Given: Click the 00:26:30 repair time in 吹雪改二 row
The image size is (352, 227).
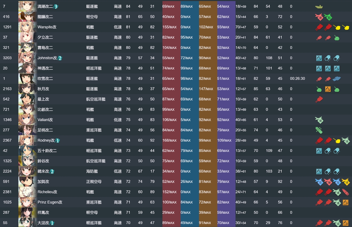Looking at the screenshot, I should [297, 79].
